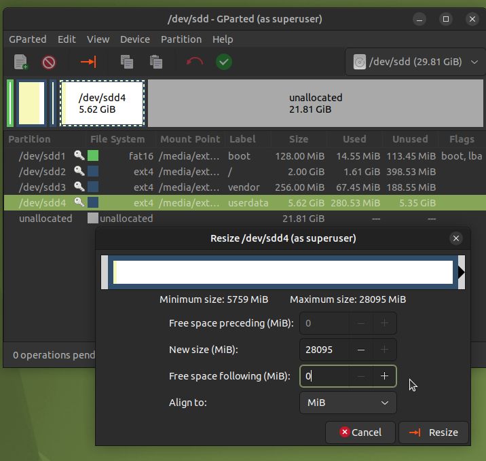486x461 pixels.
Task: Click the Undo last operation icon
Action: point(195,62)
